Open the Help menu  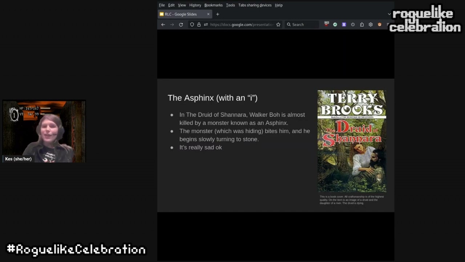279,5
